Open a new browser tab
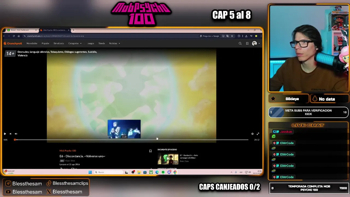The image size is (350, 197). click(x=73, y=30)
